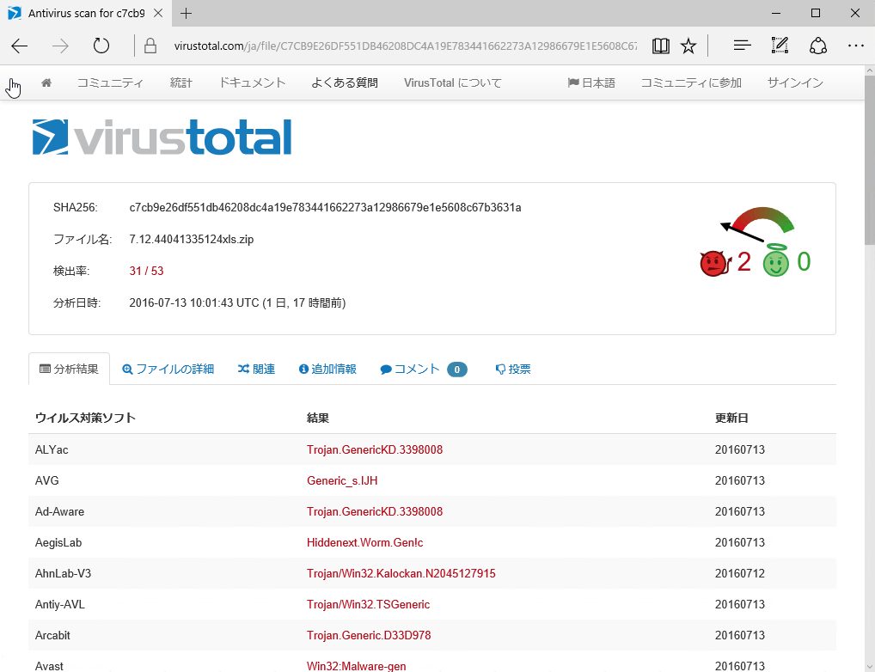Viewport: 875px width, 672px height.
Task: Click サインイン link
Action: 795,82
